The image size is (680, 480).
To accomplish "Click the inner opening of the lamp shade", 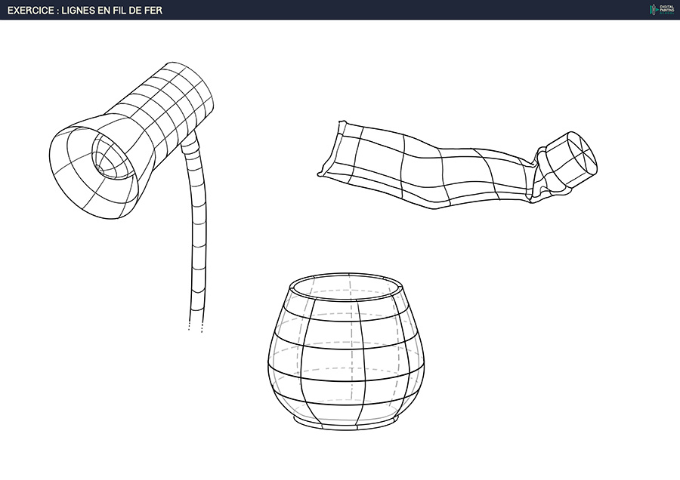I will pos(110,158).
